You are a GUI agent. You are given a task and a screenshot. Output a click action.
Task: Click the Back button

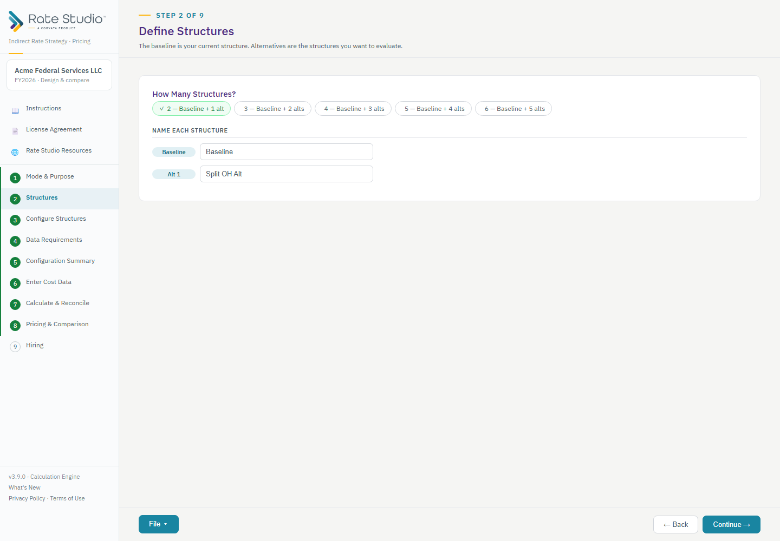click(x=675, y=525)
